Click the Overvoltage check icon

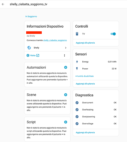(77, 124)
